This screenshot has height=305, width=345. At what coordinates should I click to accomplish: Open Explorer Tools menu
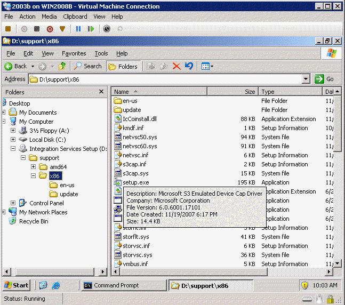pos(101,53)
